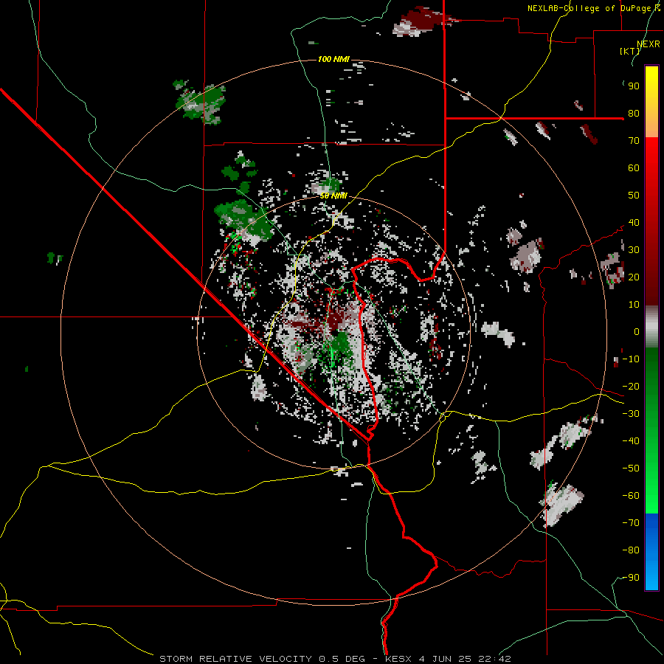
Task: Click the blue segment of the color bar
Action: pyautogui.click(x=651, y=552)
